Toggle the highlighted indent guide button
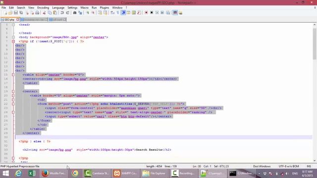The image size is (317, 178). 123,13
